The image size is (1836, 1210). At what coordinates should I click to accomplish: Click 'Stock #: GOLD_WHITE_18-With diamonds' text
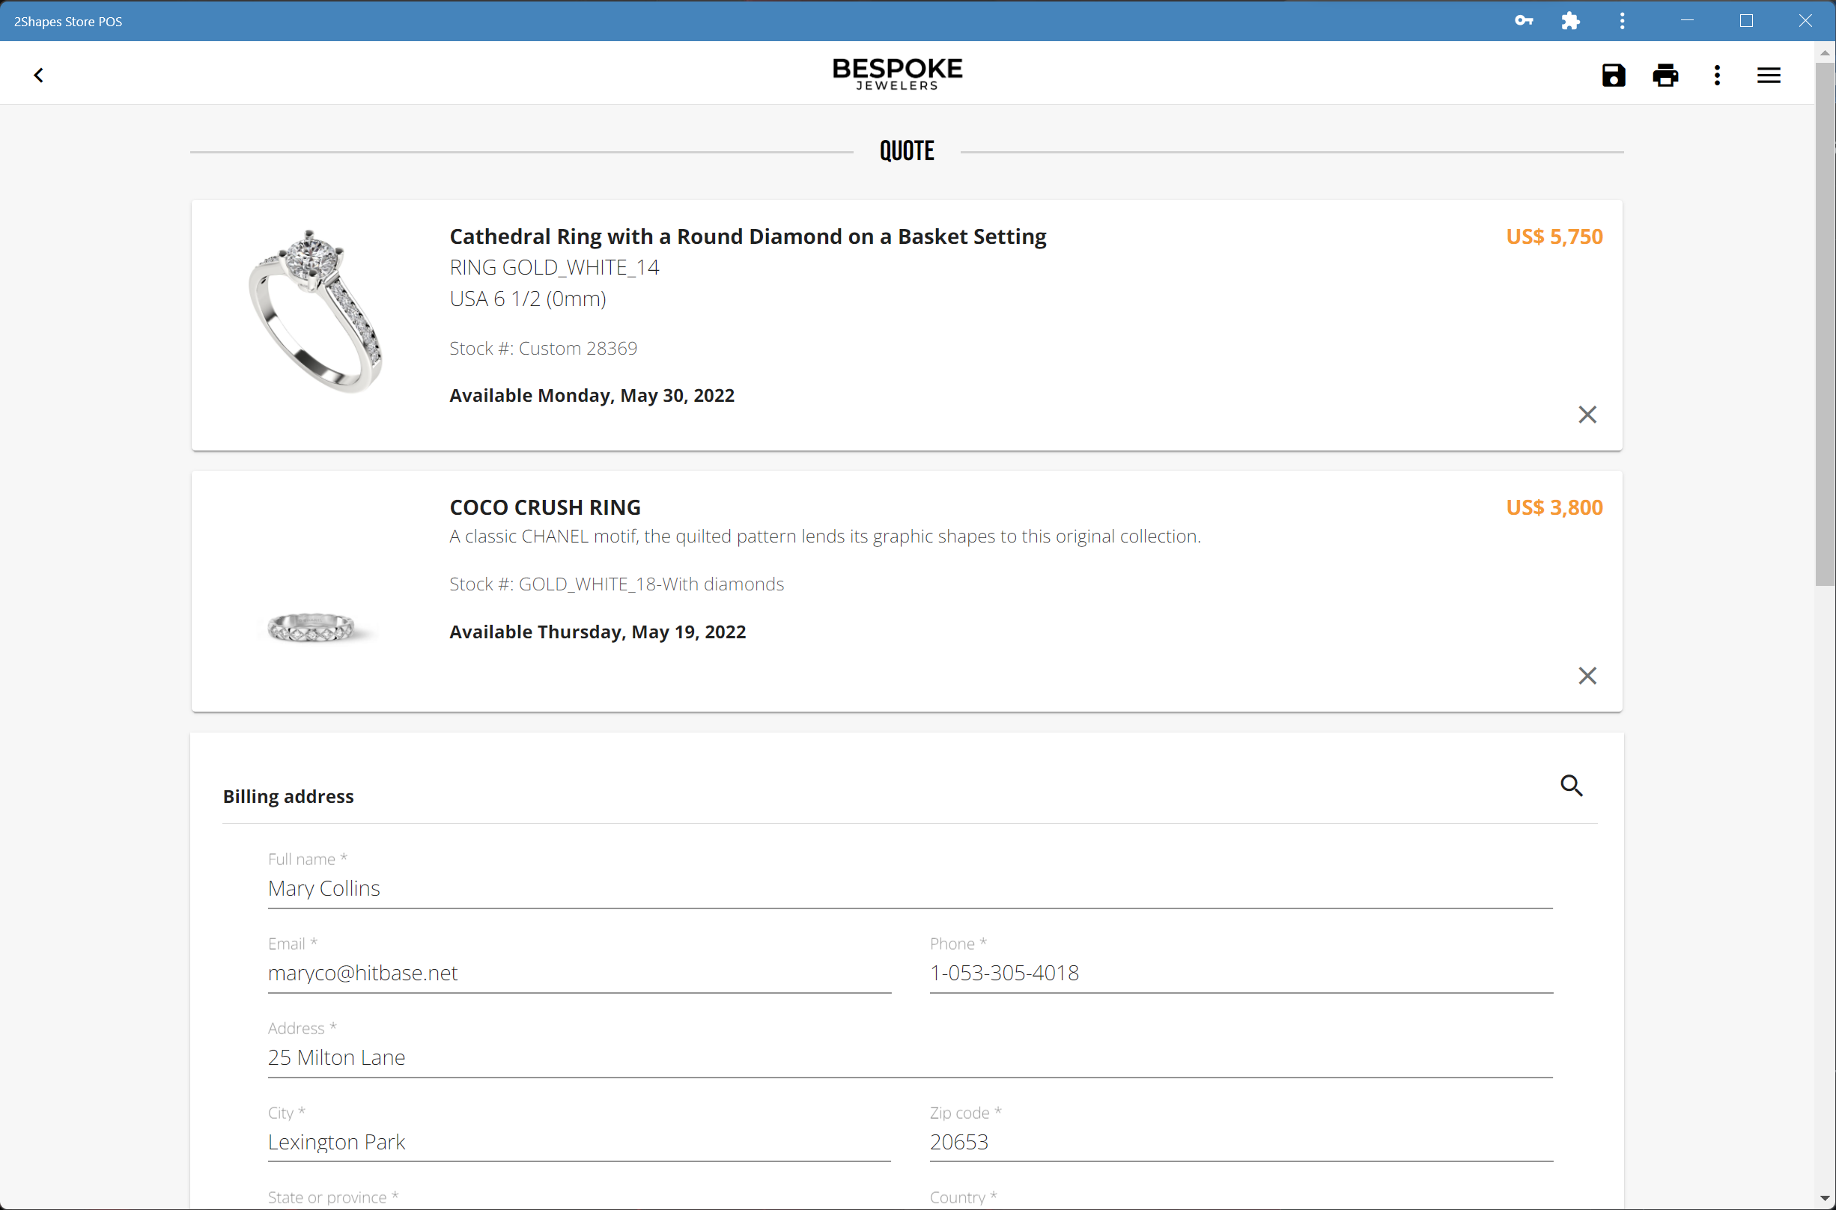[616, 584]
